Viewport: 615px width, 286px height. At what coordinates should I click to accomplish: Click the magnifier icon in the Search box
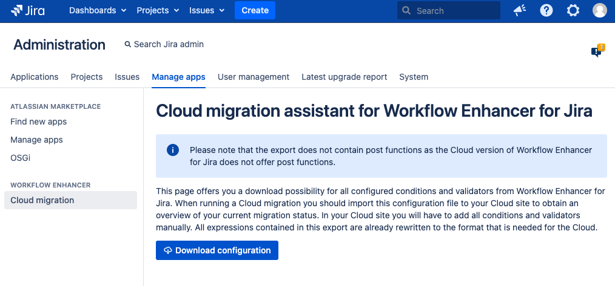tap(407, 10)
